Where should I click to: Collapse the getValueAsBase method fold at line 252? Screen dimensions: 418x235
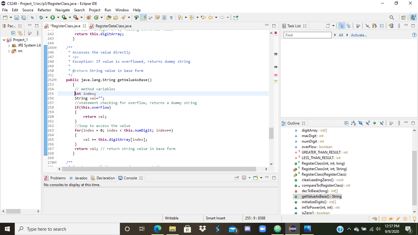[55, 80]
